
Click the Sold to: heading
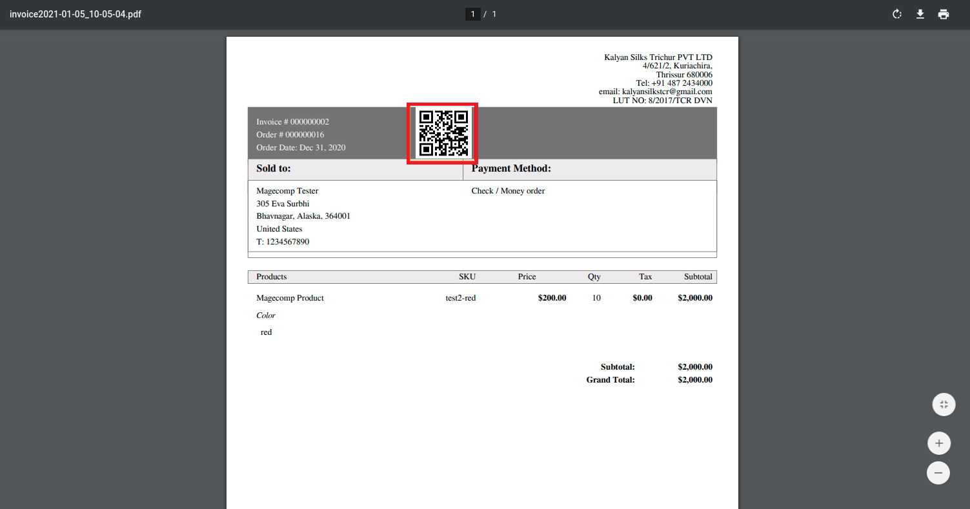tap(274, 168)
